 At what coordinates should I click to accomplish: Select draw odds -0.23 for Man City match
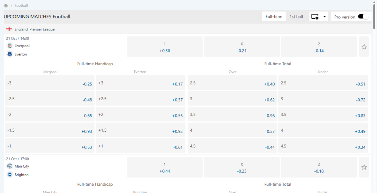pyautogui.click(x=242, y=167)
